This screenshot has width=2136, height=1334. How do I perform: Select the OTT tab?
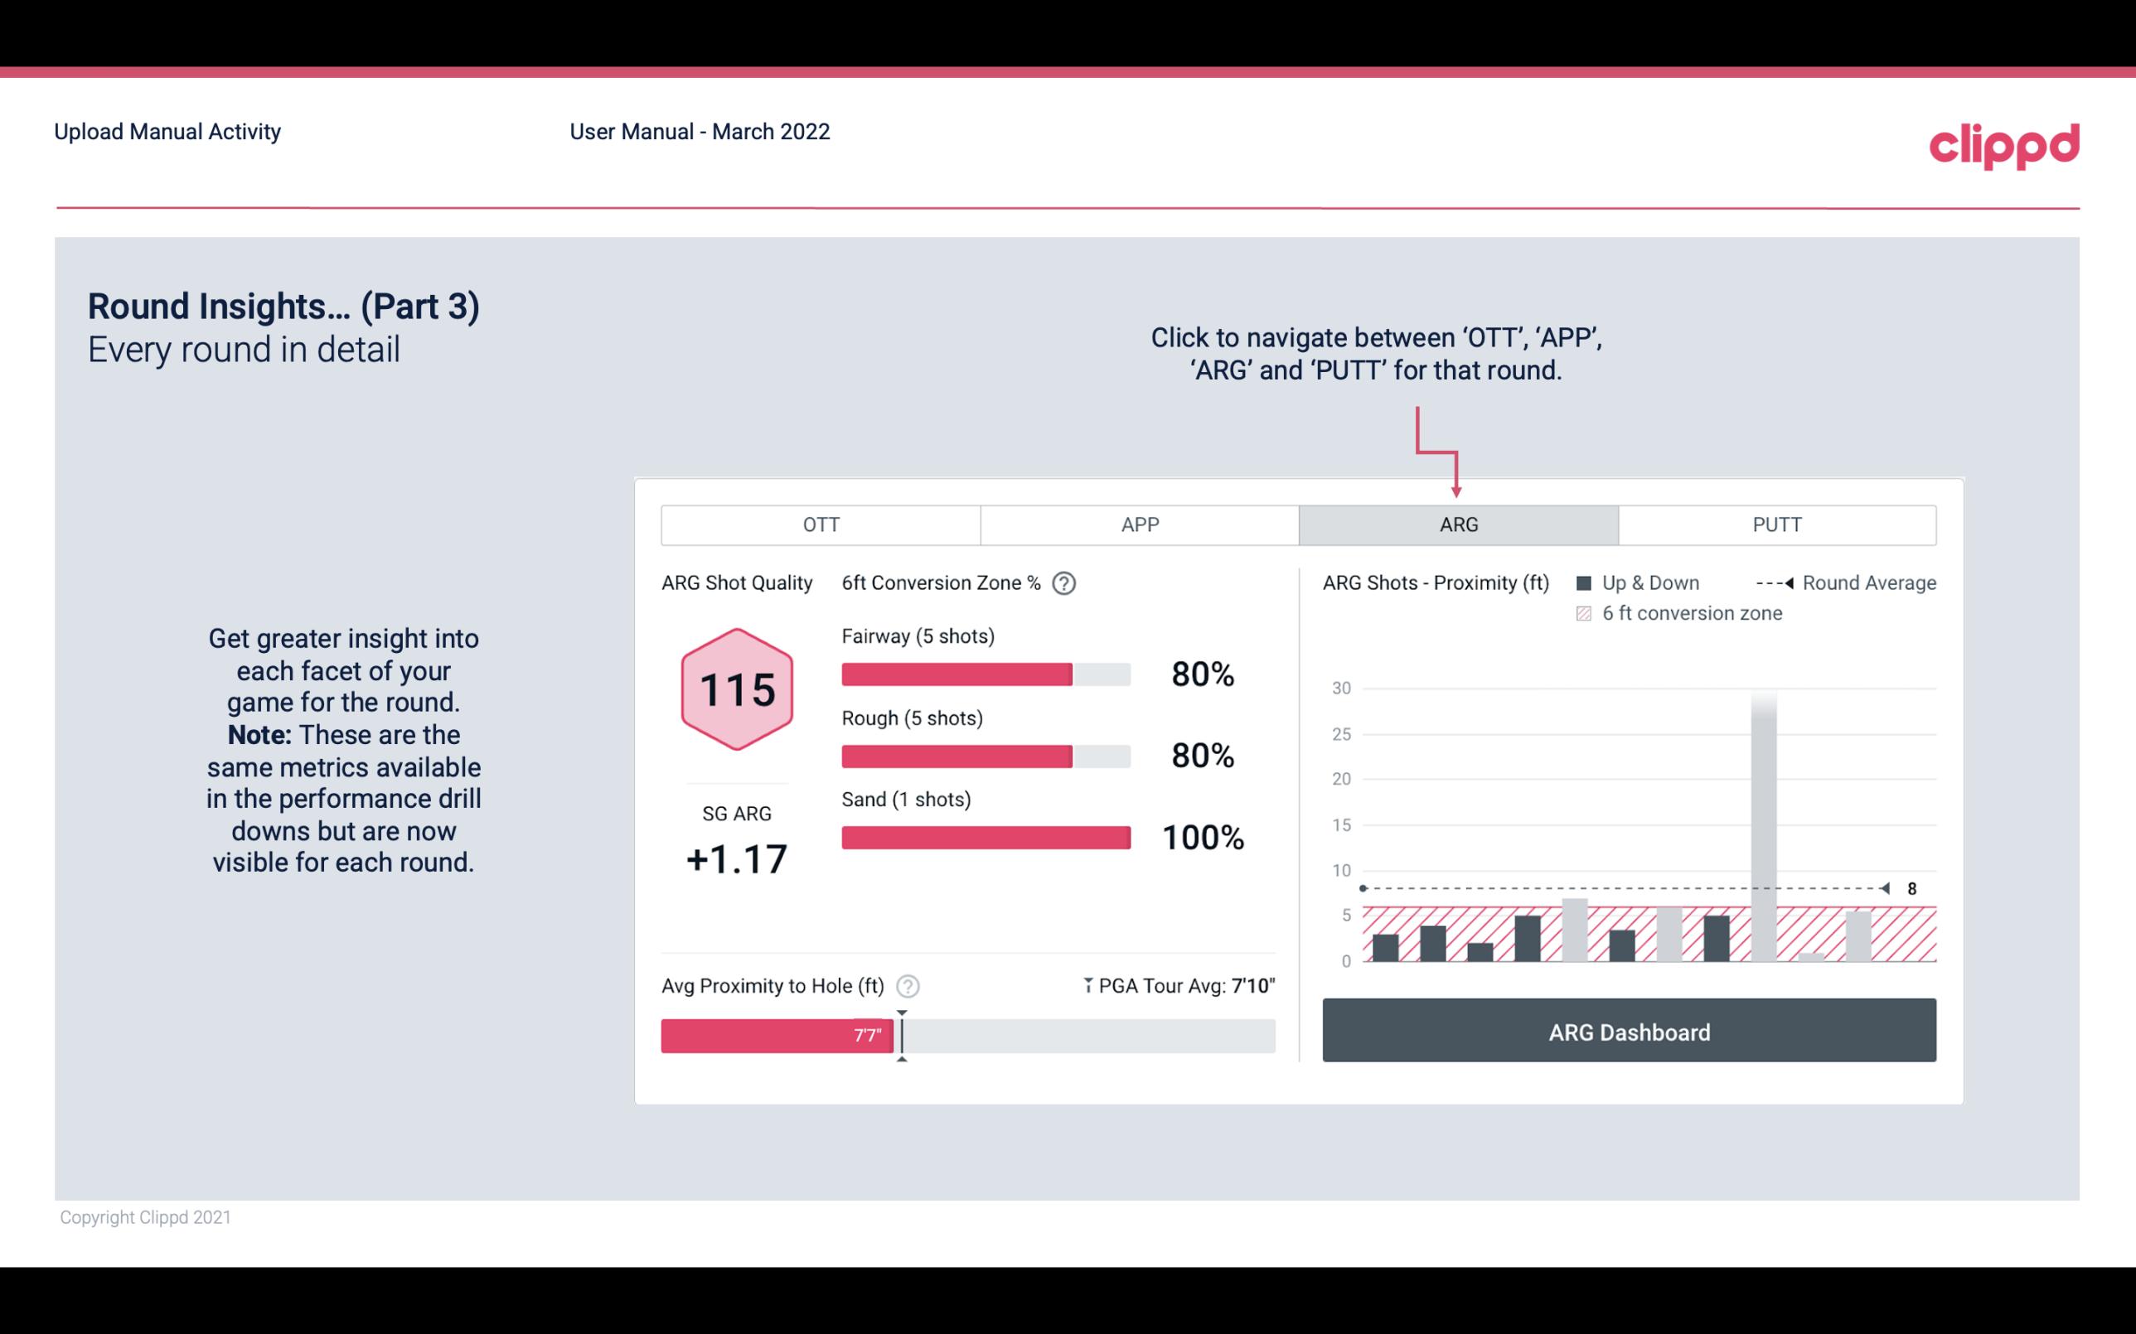click(821, 524)
